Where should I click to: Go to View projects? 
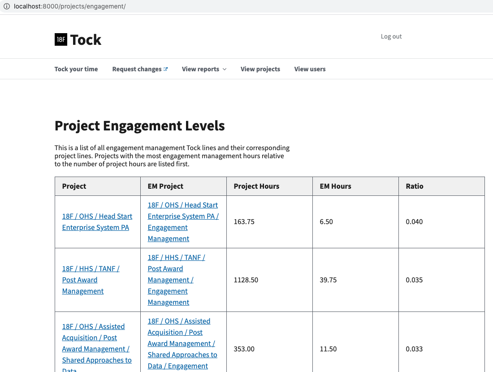click(260, 69)
